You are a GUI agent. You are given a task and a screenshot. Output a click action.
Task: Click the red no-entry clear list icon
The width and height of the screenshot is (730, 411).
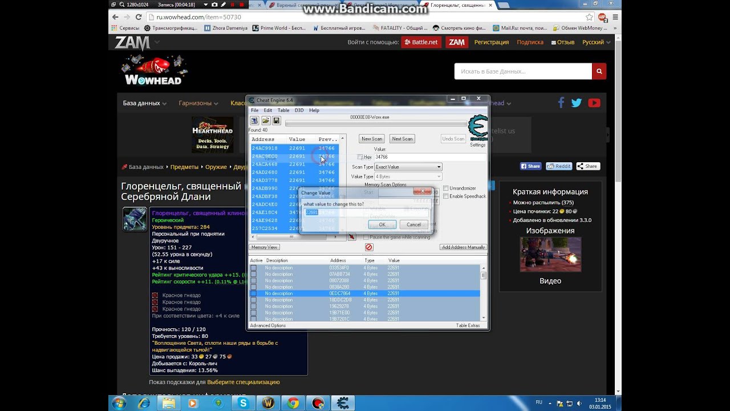pyautogui.click(x=368, y=247)
